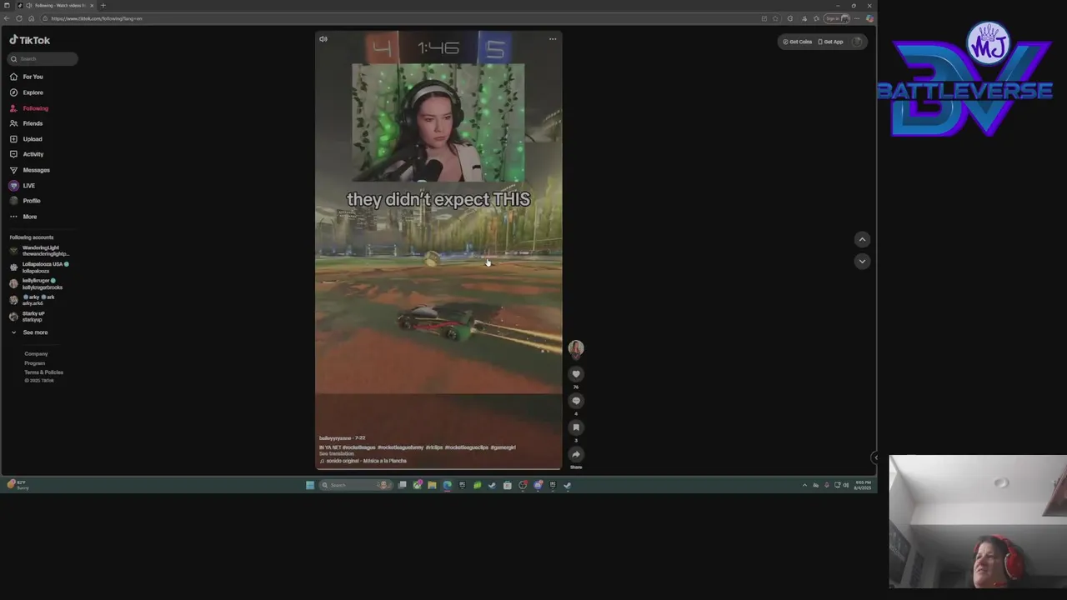Image resolution: width=1067 pixels, height=600 pixels.
Task: Show hidden system tray icons
Action: pos(804,485)
